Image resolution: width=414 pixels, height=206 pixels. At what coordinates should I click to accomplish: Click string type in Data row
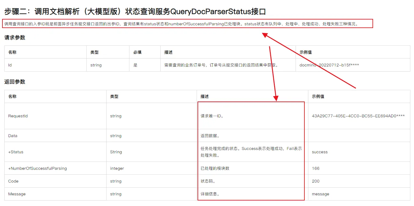click(x=116, y=136)
